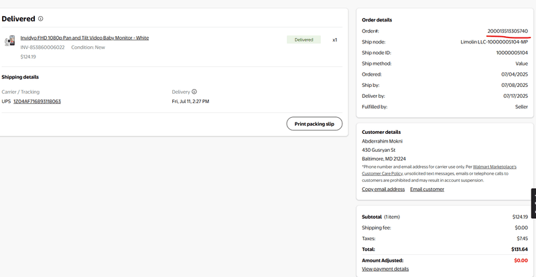The height and width of the screenshot is (277, 536).
Task: Open the baby monitor product thumbnail
Action: (9, 41)
